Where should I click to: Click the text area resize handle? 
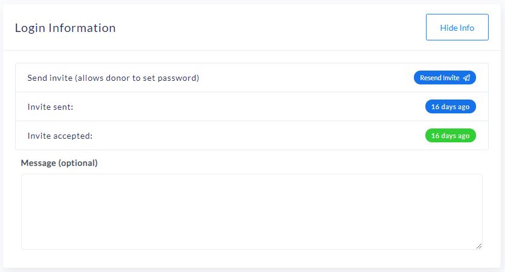(x=479, y=246)
